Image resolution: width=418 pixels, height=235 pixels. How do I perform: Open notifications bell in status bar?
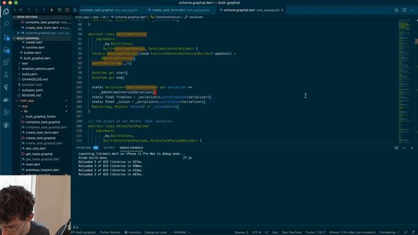coord(413,232)
